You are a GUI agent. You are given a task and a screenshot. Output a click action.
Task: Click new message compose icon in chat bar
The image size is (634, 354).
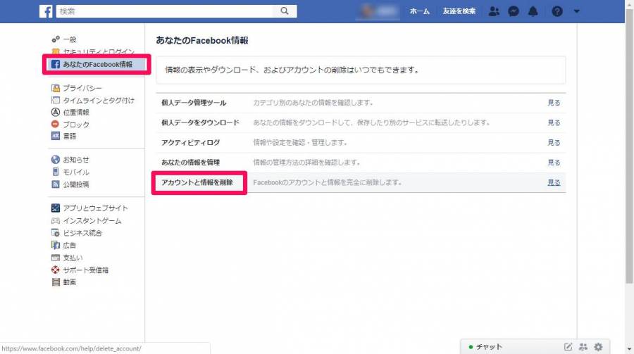click(x=568, y=347)
